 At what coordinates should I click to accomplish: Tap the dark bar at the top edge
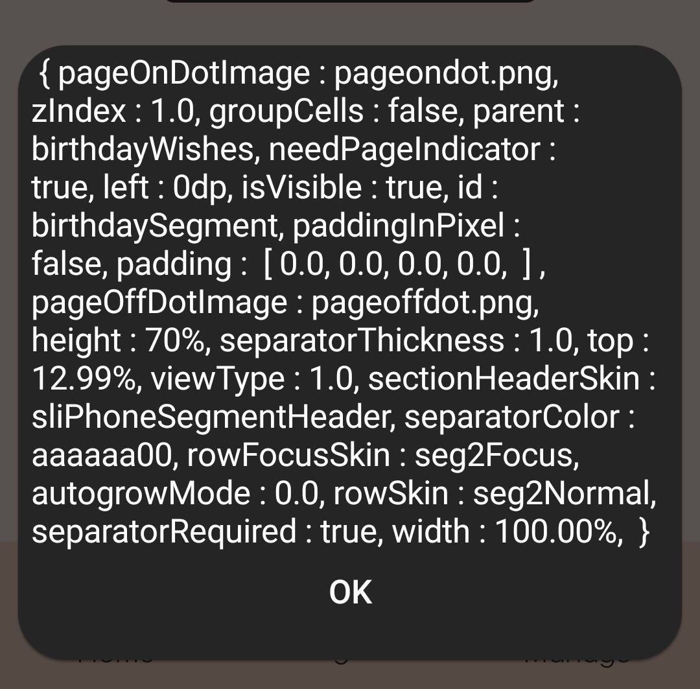coord(350,1)
